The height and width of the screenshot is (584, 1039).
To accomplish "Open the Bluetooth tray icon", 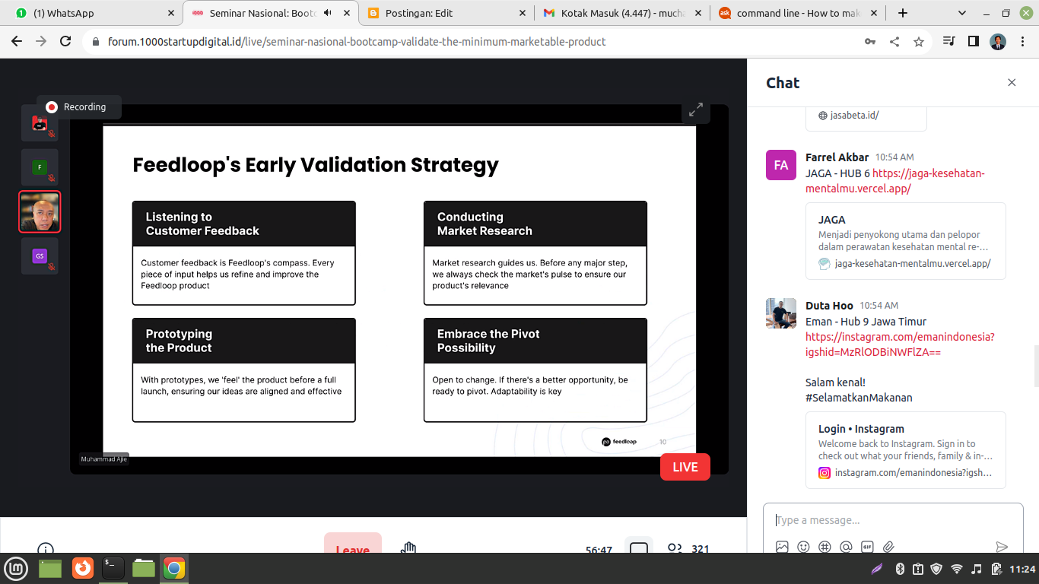I will tap(898, 569).
